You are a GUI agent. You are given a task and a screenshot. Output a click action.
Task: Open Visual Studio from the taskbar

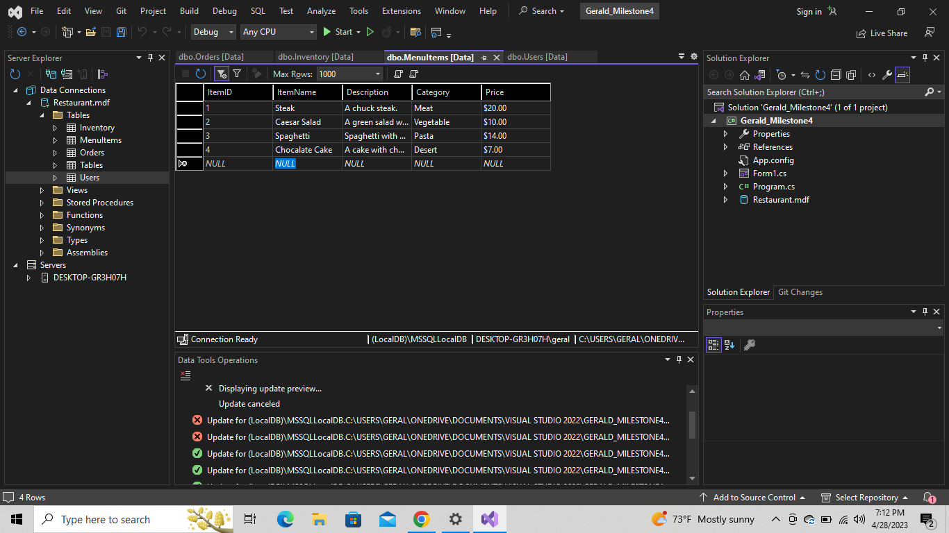point(489,518)
